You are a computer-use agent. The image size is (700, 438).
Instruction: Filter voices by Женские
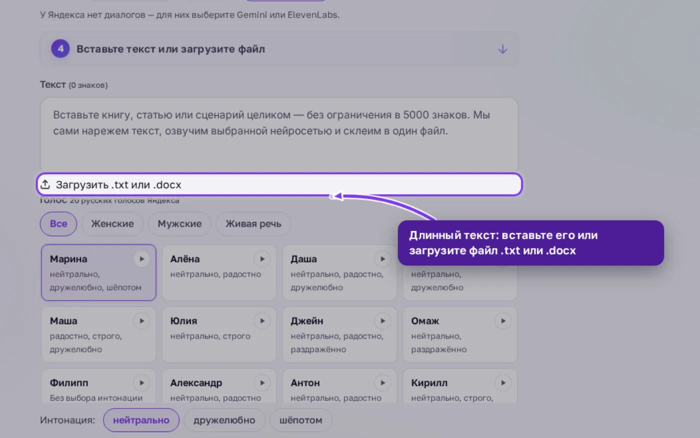[x=112, y=224]
